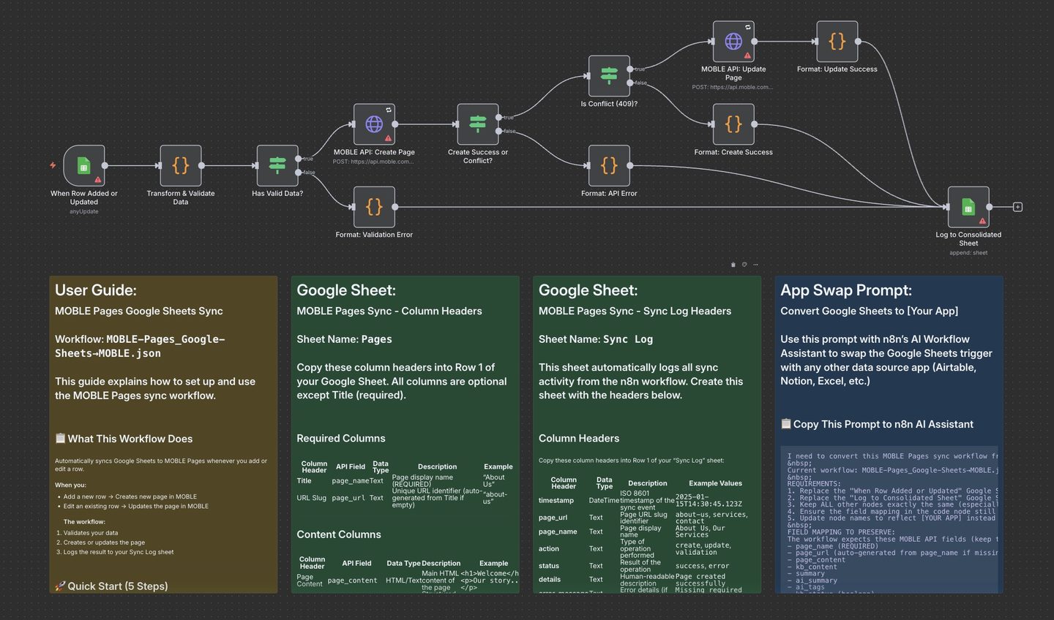Click the plus button after Log to Consolidated Sheet
Viewport: 1054px width, 620px height.
click(1017, 208)
